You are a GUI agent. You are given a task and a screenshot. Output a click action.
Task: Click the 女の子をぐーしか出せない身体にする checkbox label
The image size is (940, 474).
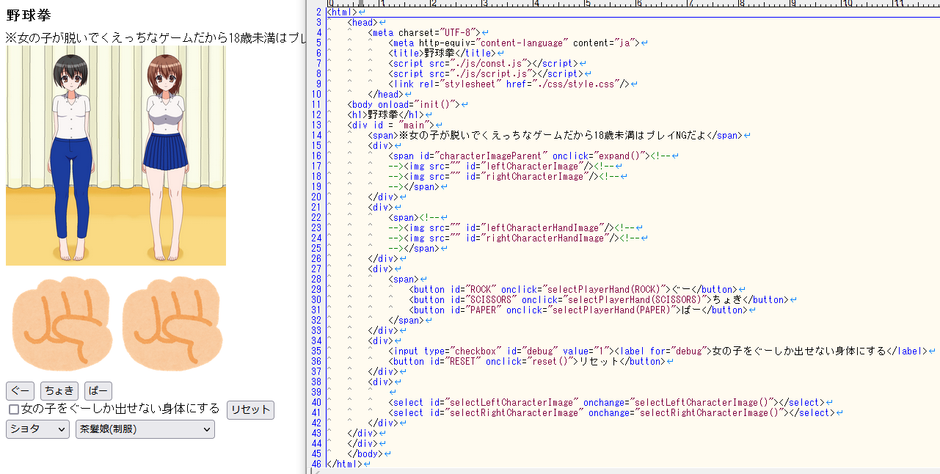coord(120,409)
